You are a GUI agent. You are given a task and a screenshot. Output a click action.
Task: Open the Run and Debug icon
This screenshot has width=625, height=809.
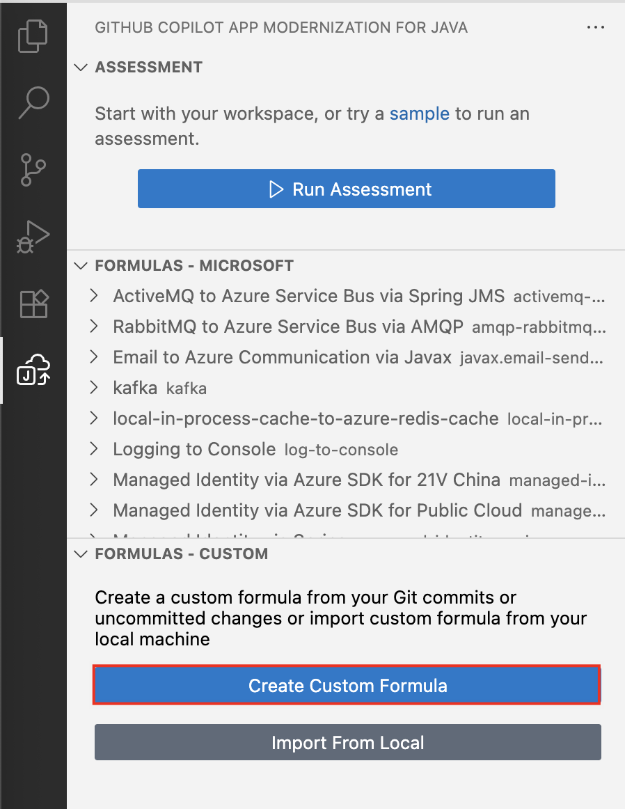[33, 237]
